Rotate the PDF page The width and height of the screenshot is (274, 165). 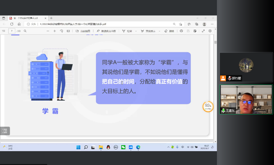point(61,31)
